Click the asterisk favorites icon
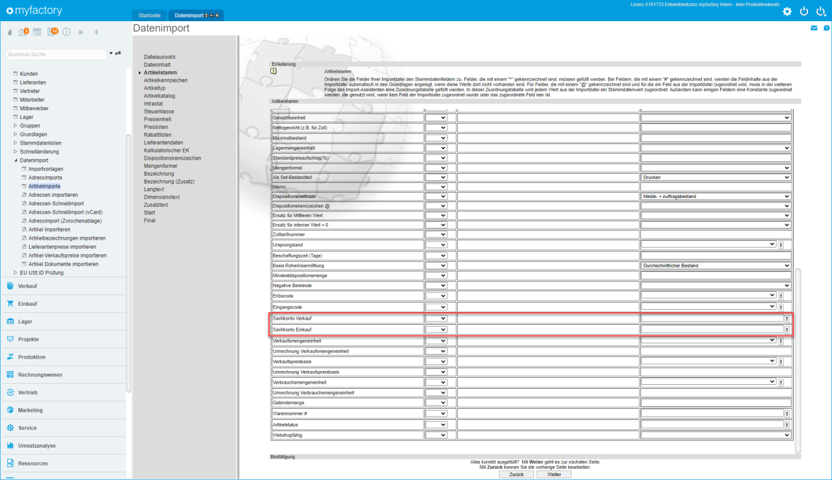 81,32
